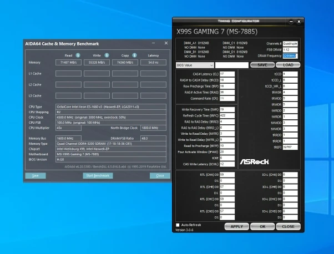334x254 pixels.
Task: Click the Write Recovery Time (tWR) field
Action: [x=227, y=110]
